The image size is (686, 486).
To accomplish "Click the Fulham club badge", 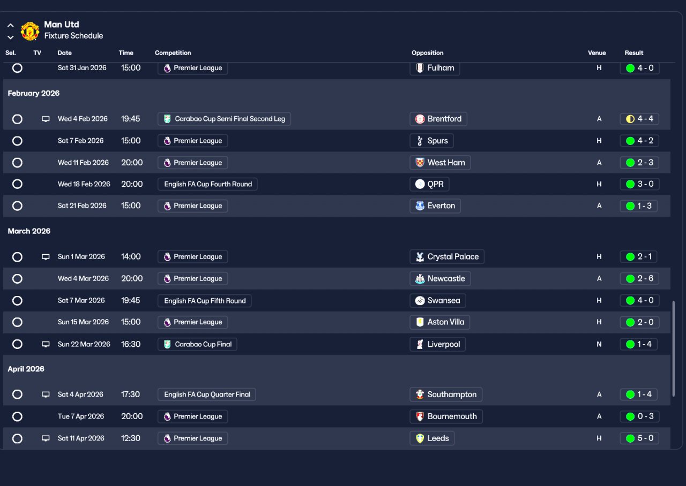I will (x=420, y=68).
